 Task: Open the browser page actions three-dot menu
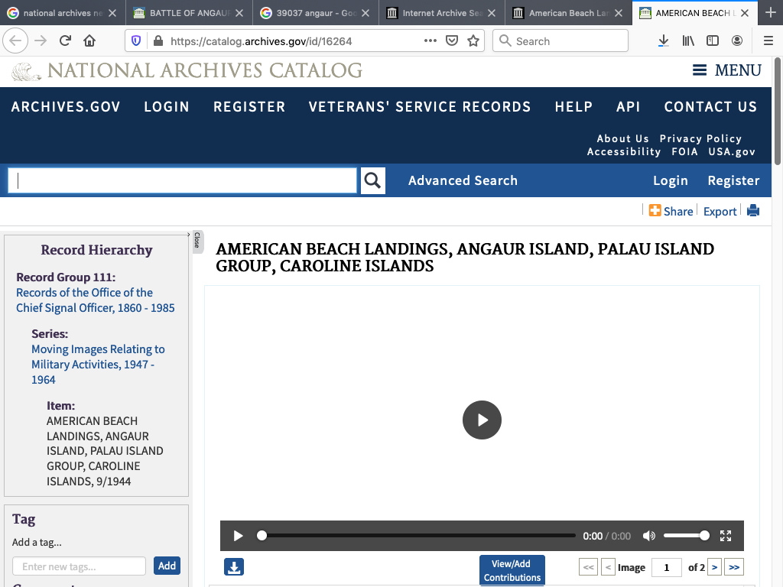pos(430,41)
